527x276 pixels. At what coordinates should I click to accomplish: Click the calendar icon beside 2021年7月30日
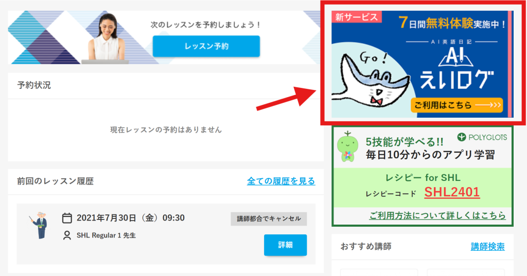[67, 218]
